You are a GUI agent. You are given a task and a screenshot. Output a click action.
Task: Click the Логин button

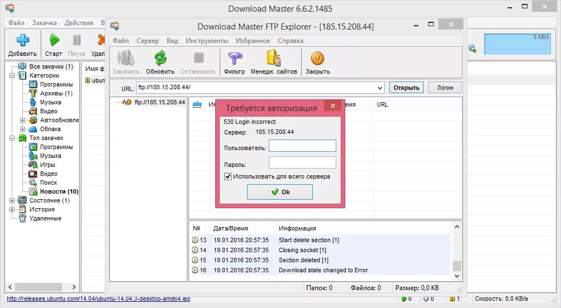[x=445, y=88]
